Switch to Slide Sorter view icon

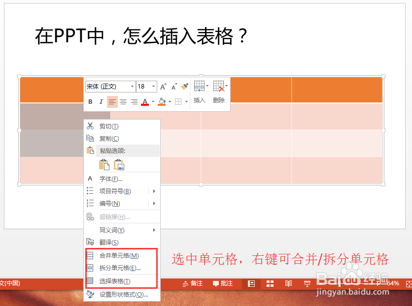[x=270, y=284]
